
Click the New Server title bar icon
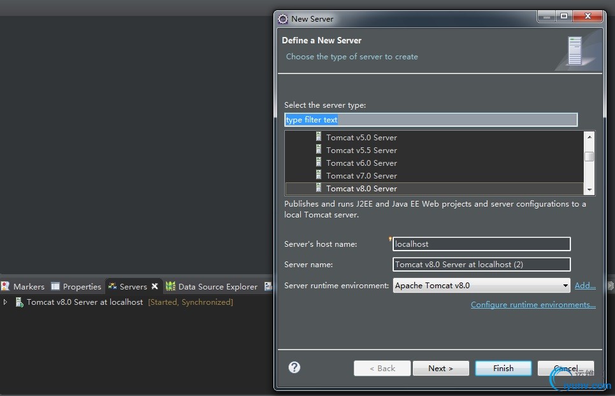(283, 19)
